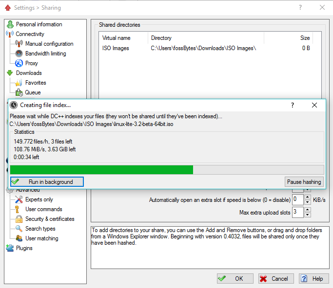333x288 pixels.
Task: Click the Personal information user icon
Action: tap(10, 24)
